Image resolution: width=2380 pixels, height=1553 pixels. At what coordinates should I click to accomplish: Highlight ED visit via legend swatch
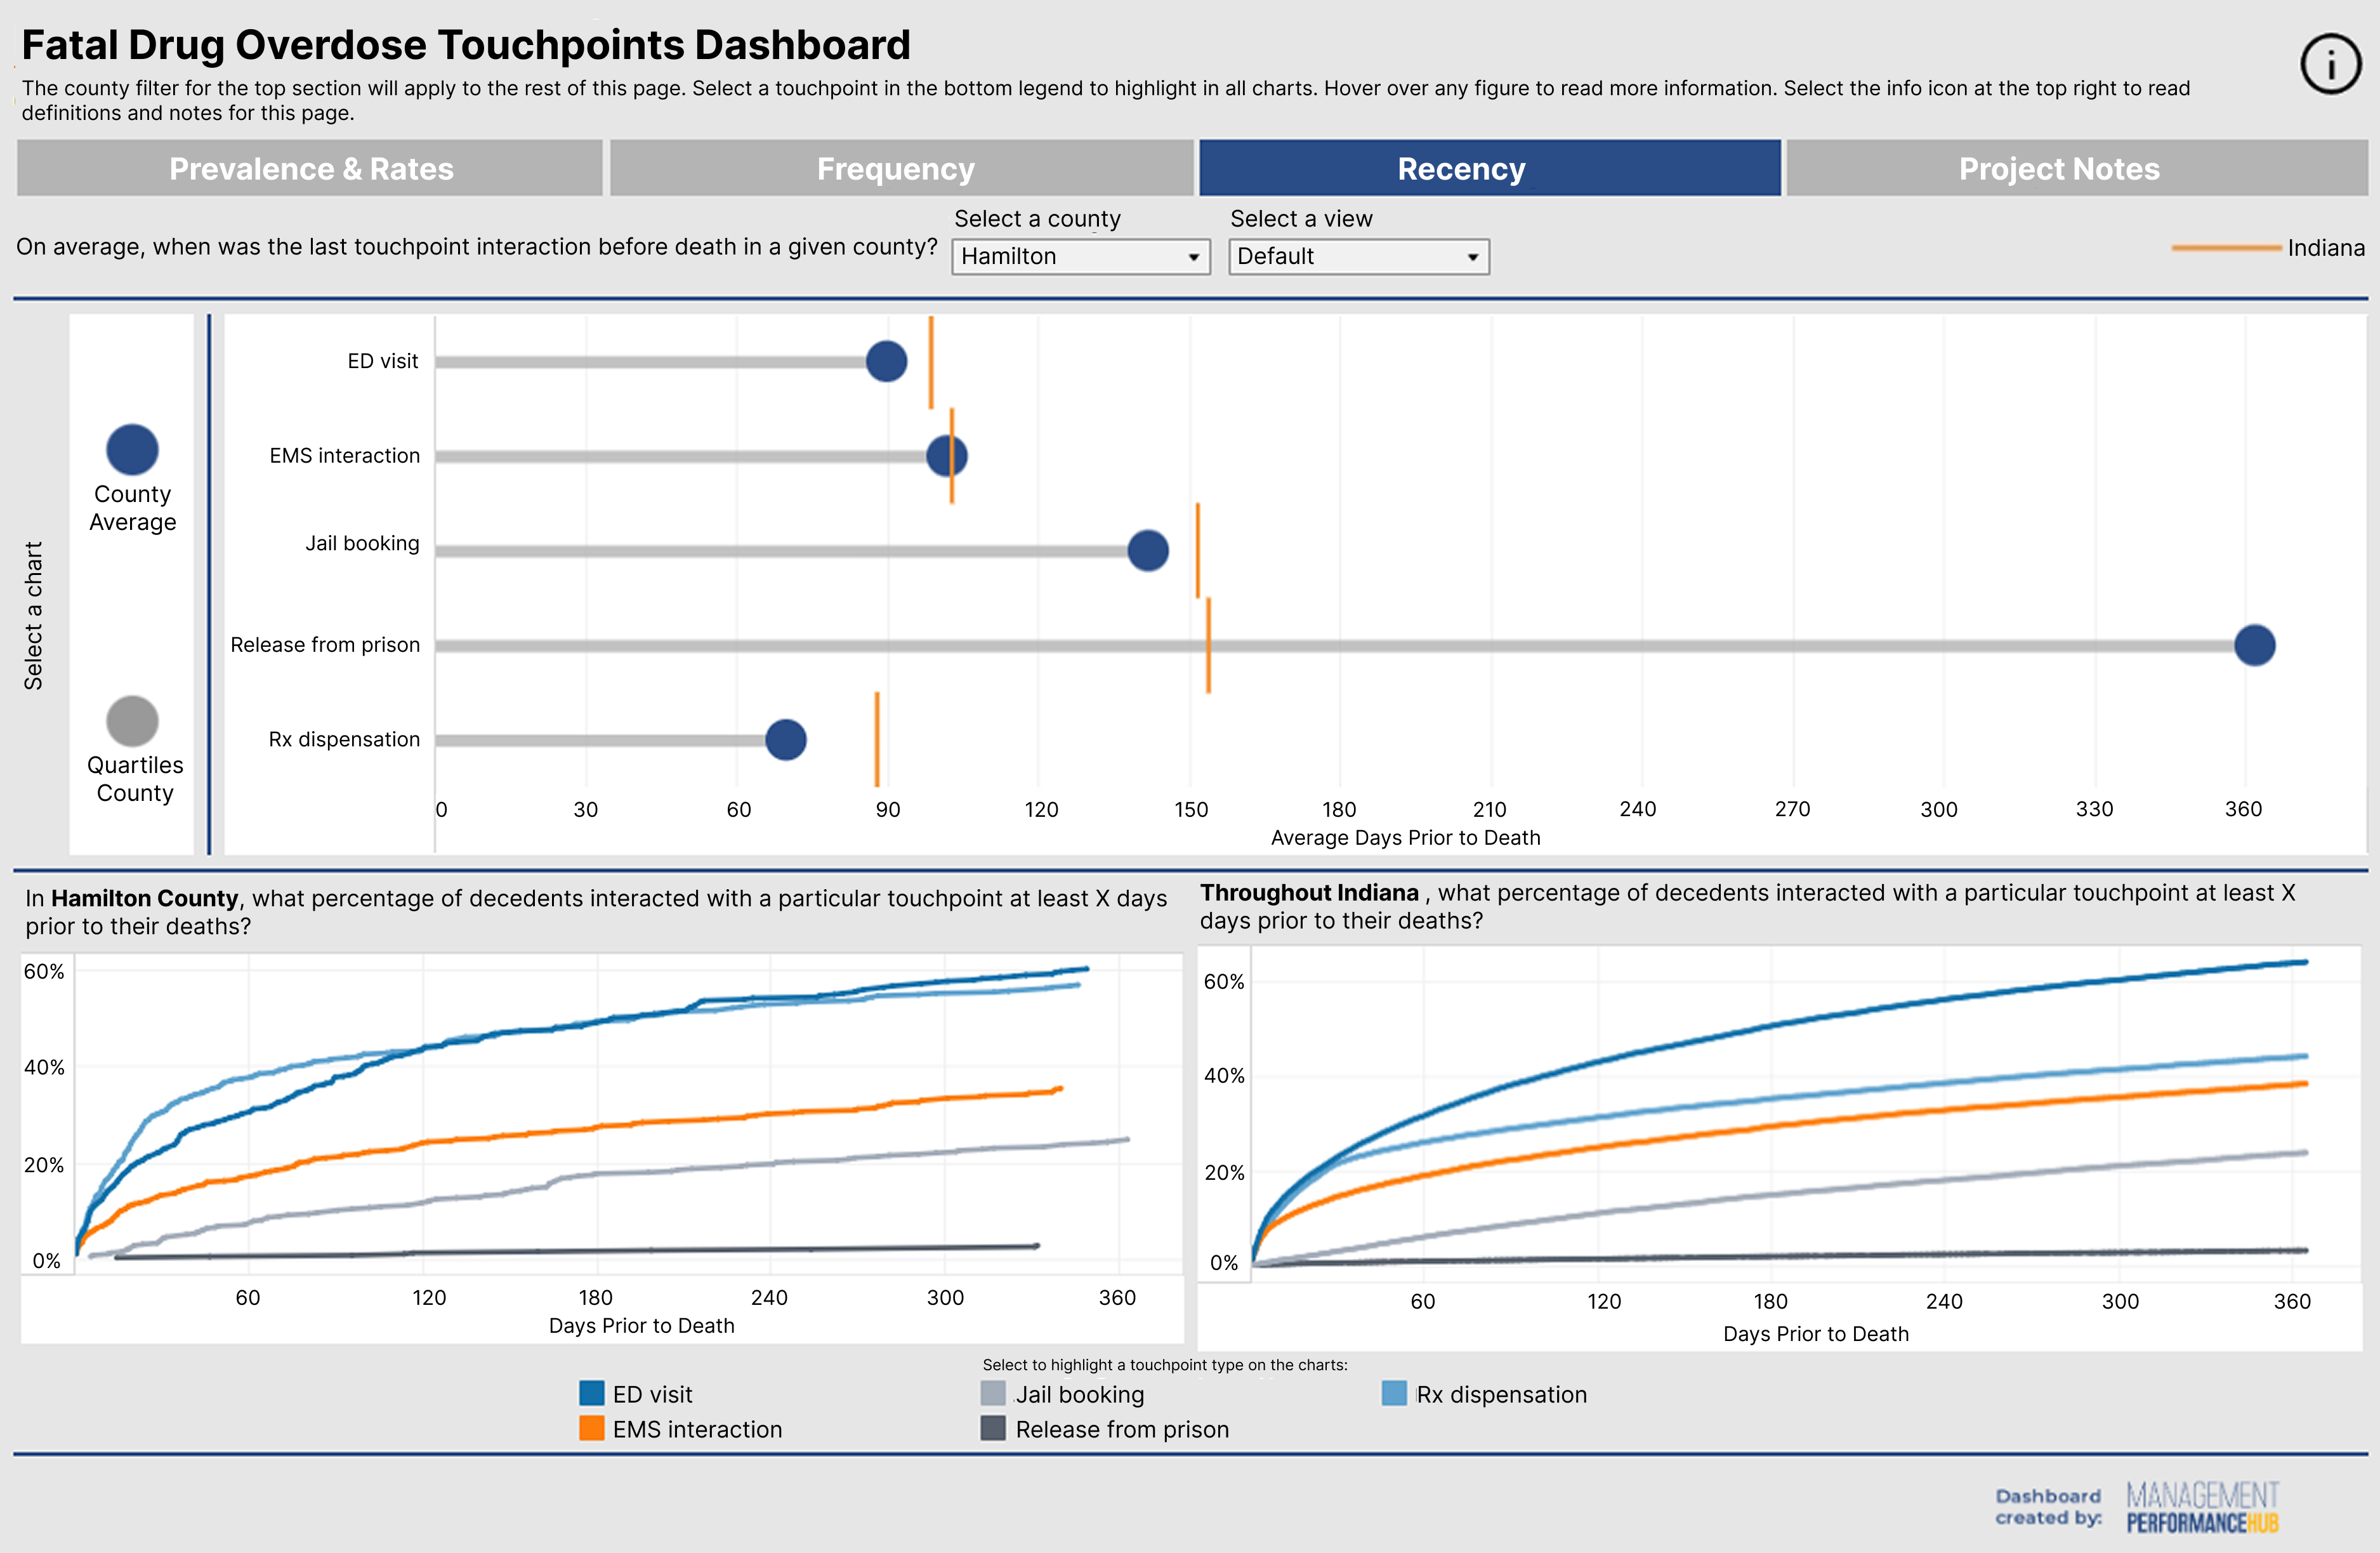tap(592, 1393)
